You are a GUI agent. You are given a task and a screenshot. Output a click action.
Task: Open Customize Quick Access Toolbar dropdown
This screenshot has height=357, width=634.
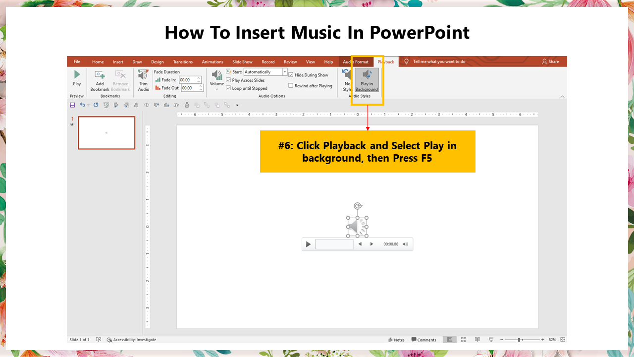237,105
